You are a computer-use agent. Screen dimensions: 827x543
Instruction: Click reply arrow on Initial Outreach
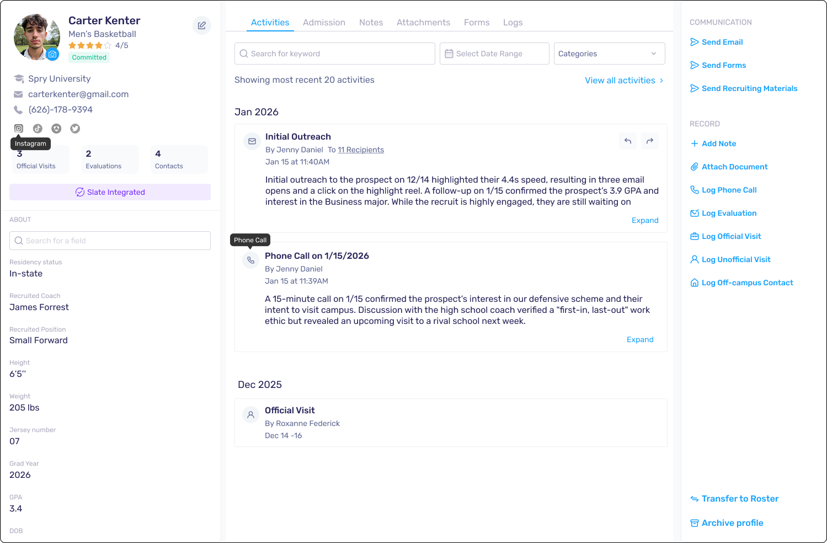(x=628, y=141)
